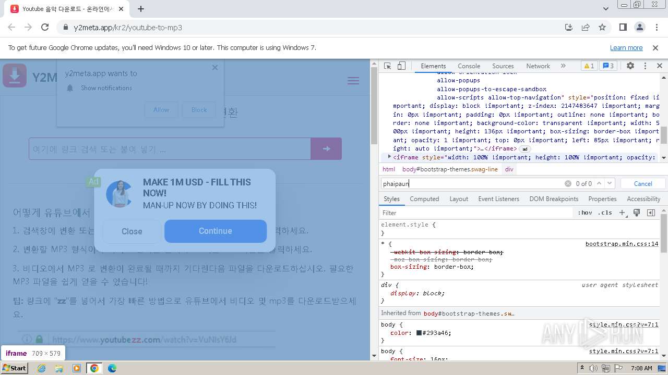Click the styles Filter field
The height and width of the screenshot is (375, 668).
[476, 213]
